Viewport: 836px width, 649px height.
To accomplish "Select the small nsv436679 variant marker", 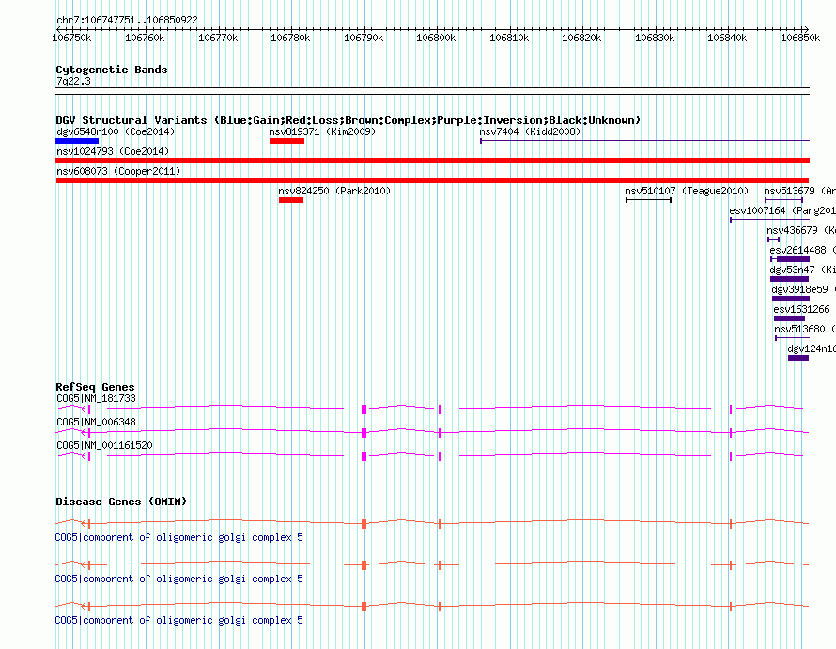I will pyautogui.click(x=774, y=240).
